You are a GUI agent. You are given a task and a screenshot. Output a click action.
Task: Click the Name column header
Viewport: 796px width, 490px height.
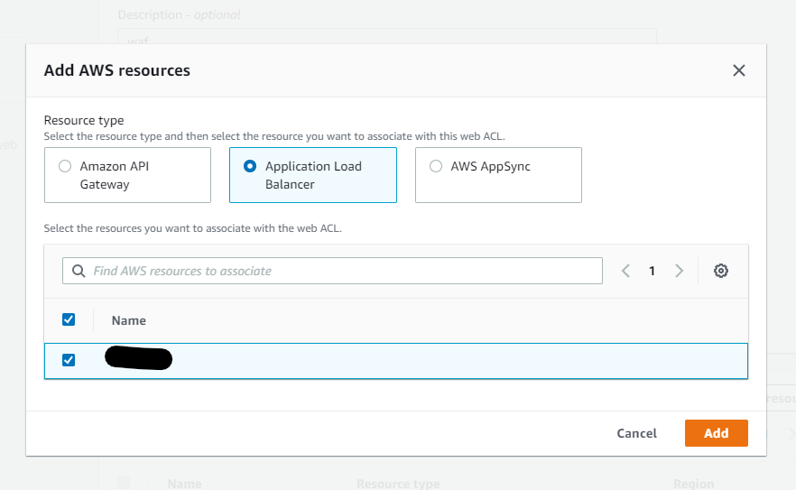pyautogui.click(x=129, y=320)
